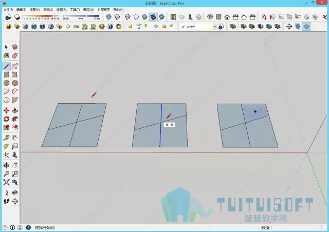Image resolution: width=329 pixels, height=232 pixels.
Task: Select the Zoom Window tool
Action: 15,173
